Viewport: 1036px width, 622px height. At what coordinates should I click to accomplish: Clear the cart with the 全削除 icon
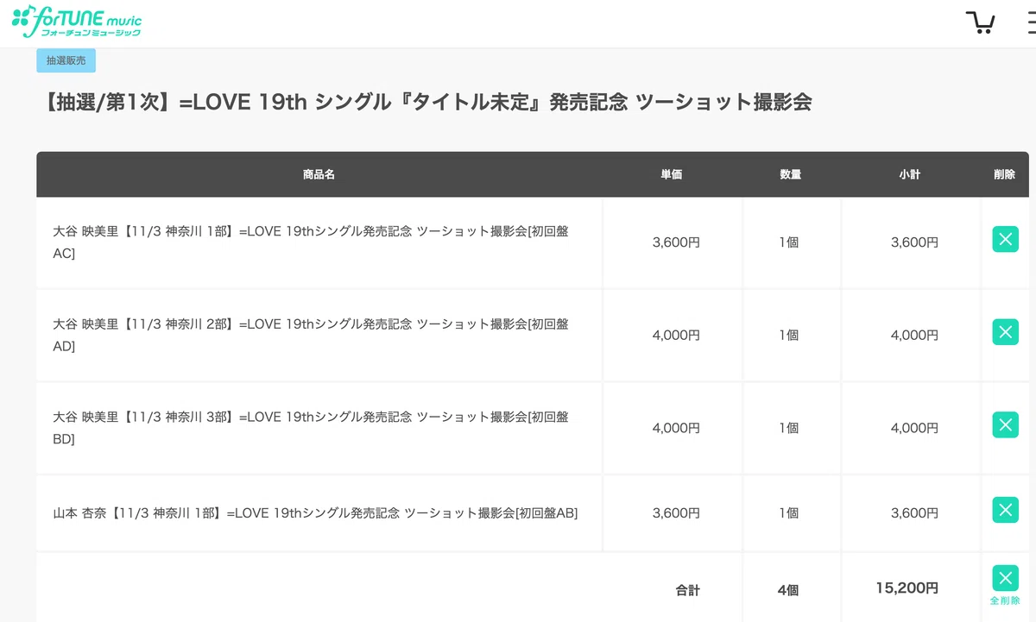pyautogui.click(x=1005, y=584)
